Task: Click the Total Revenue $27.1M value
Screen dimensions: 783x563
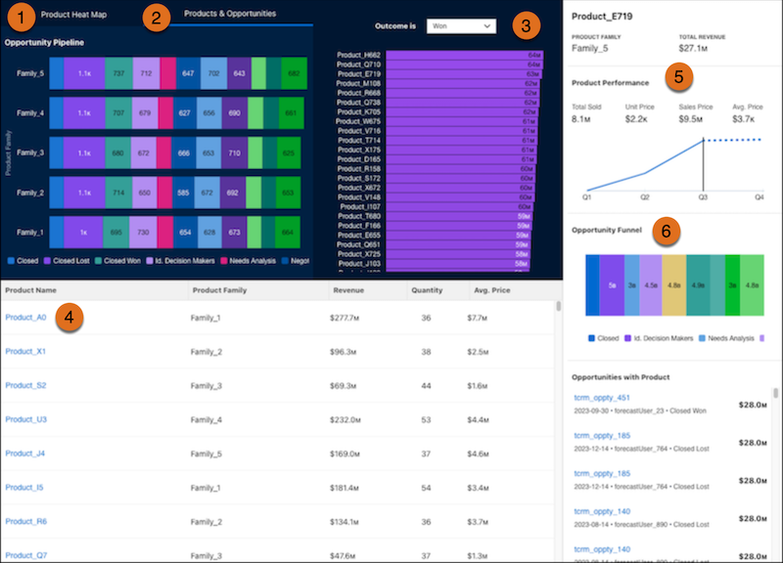Action: tap(693, 48)
